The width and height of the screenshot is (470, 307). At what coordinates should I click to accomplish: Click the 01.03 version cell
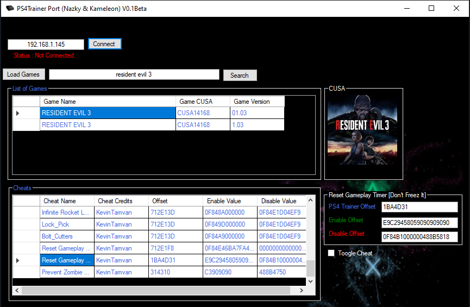coord(257,113)
